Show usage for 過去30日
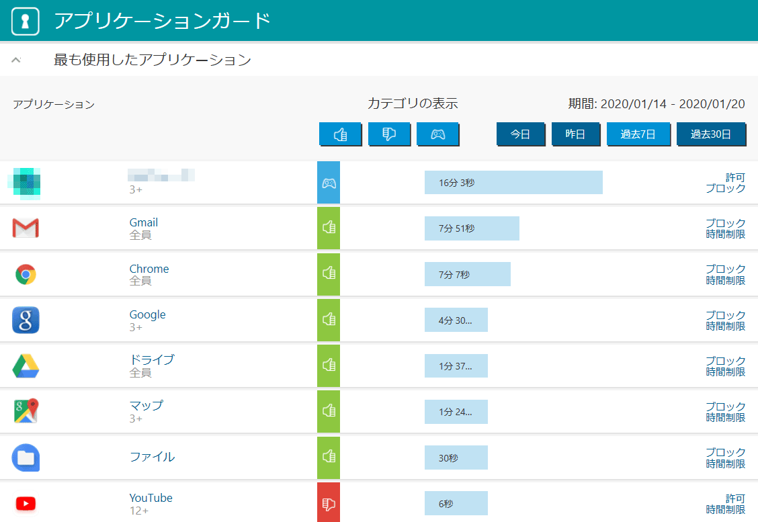This screenshot has height=522, width=758. [x=710, y=134]
